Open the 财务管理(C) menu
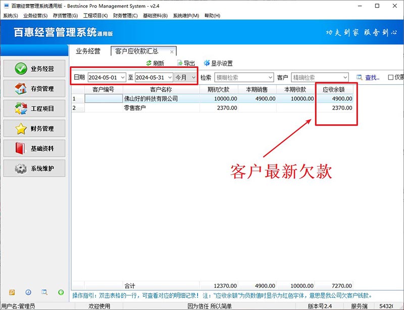Screen dimensions: 404x310 125,16
